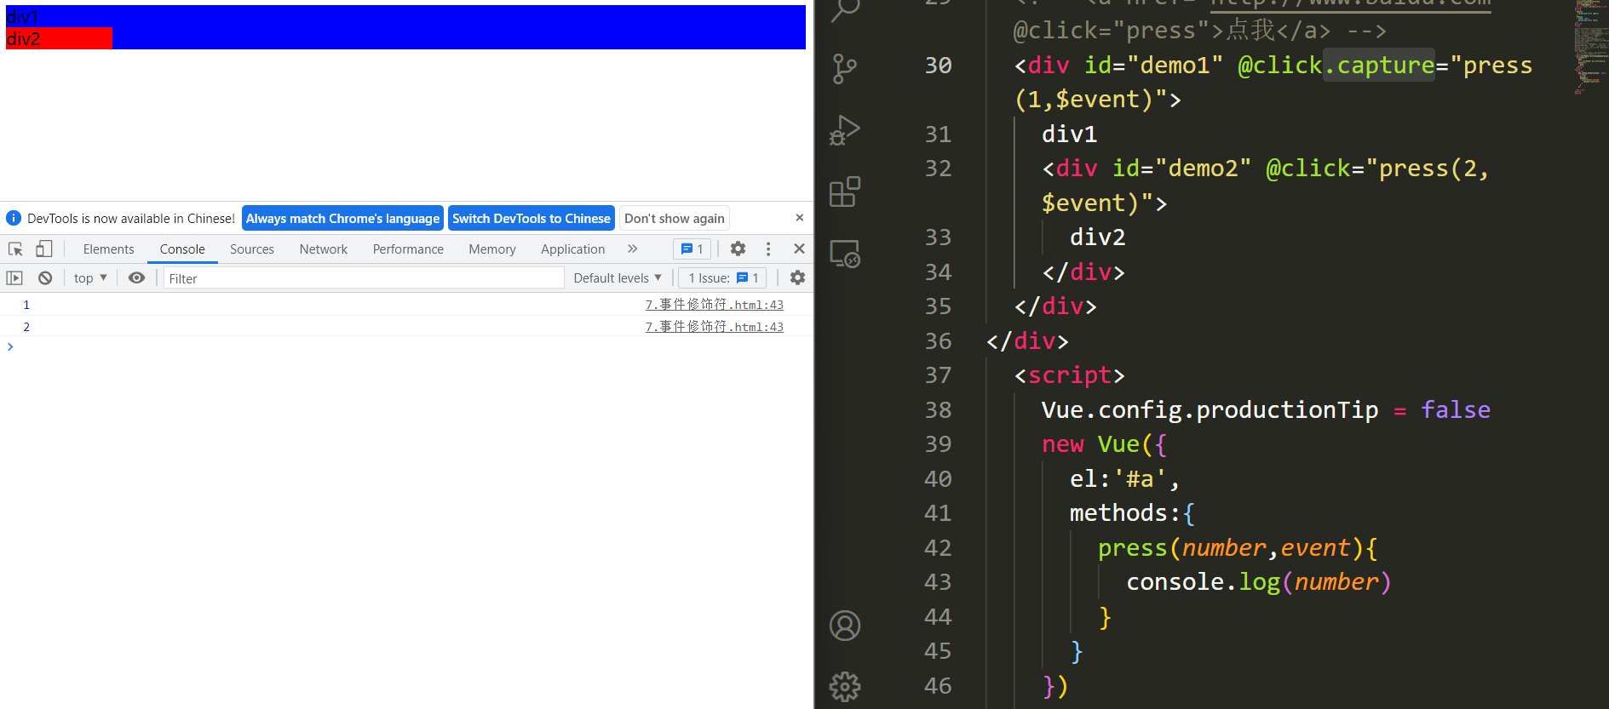Switch to the Network tab
The image size is (1609, 709).
(x=324, y=249)
